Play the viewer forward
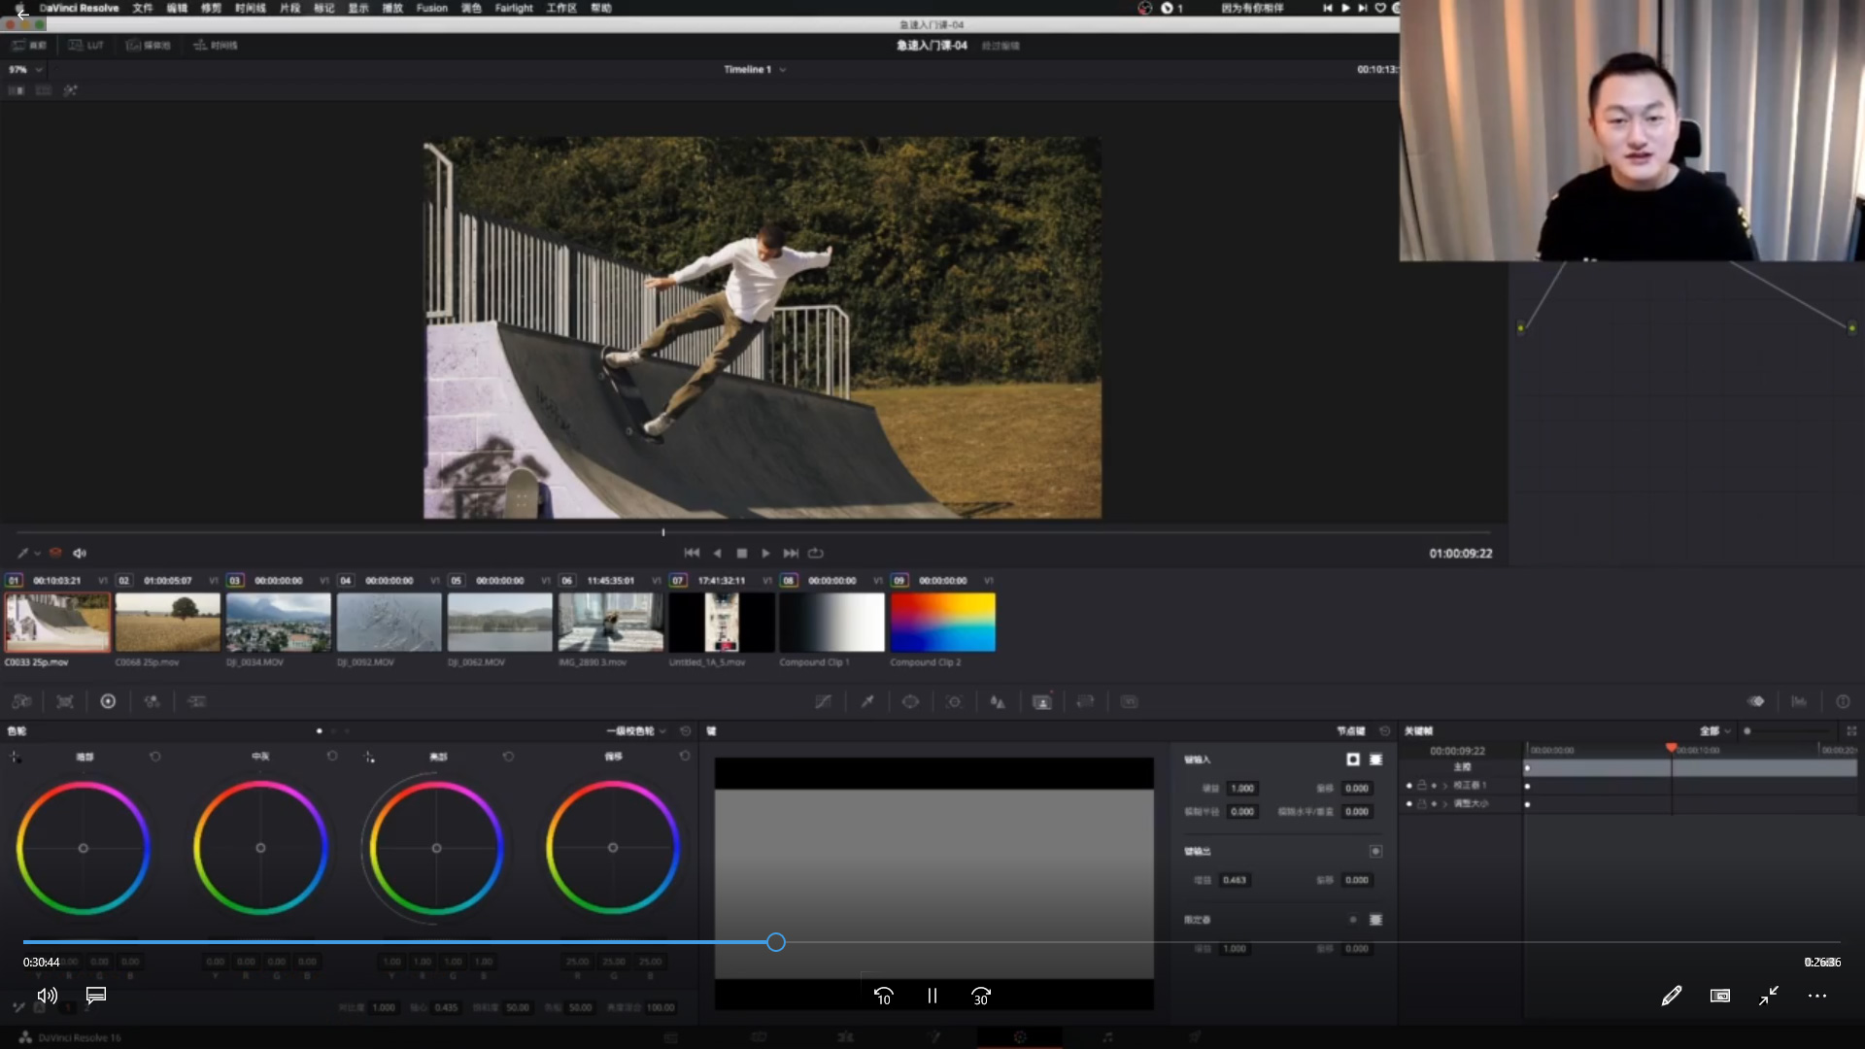This screenshot has height=1049, width=1865. (x=765, y=553)
